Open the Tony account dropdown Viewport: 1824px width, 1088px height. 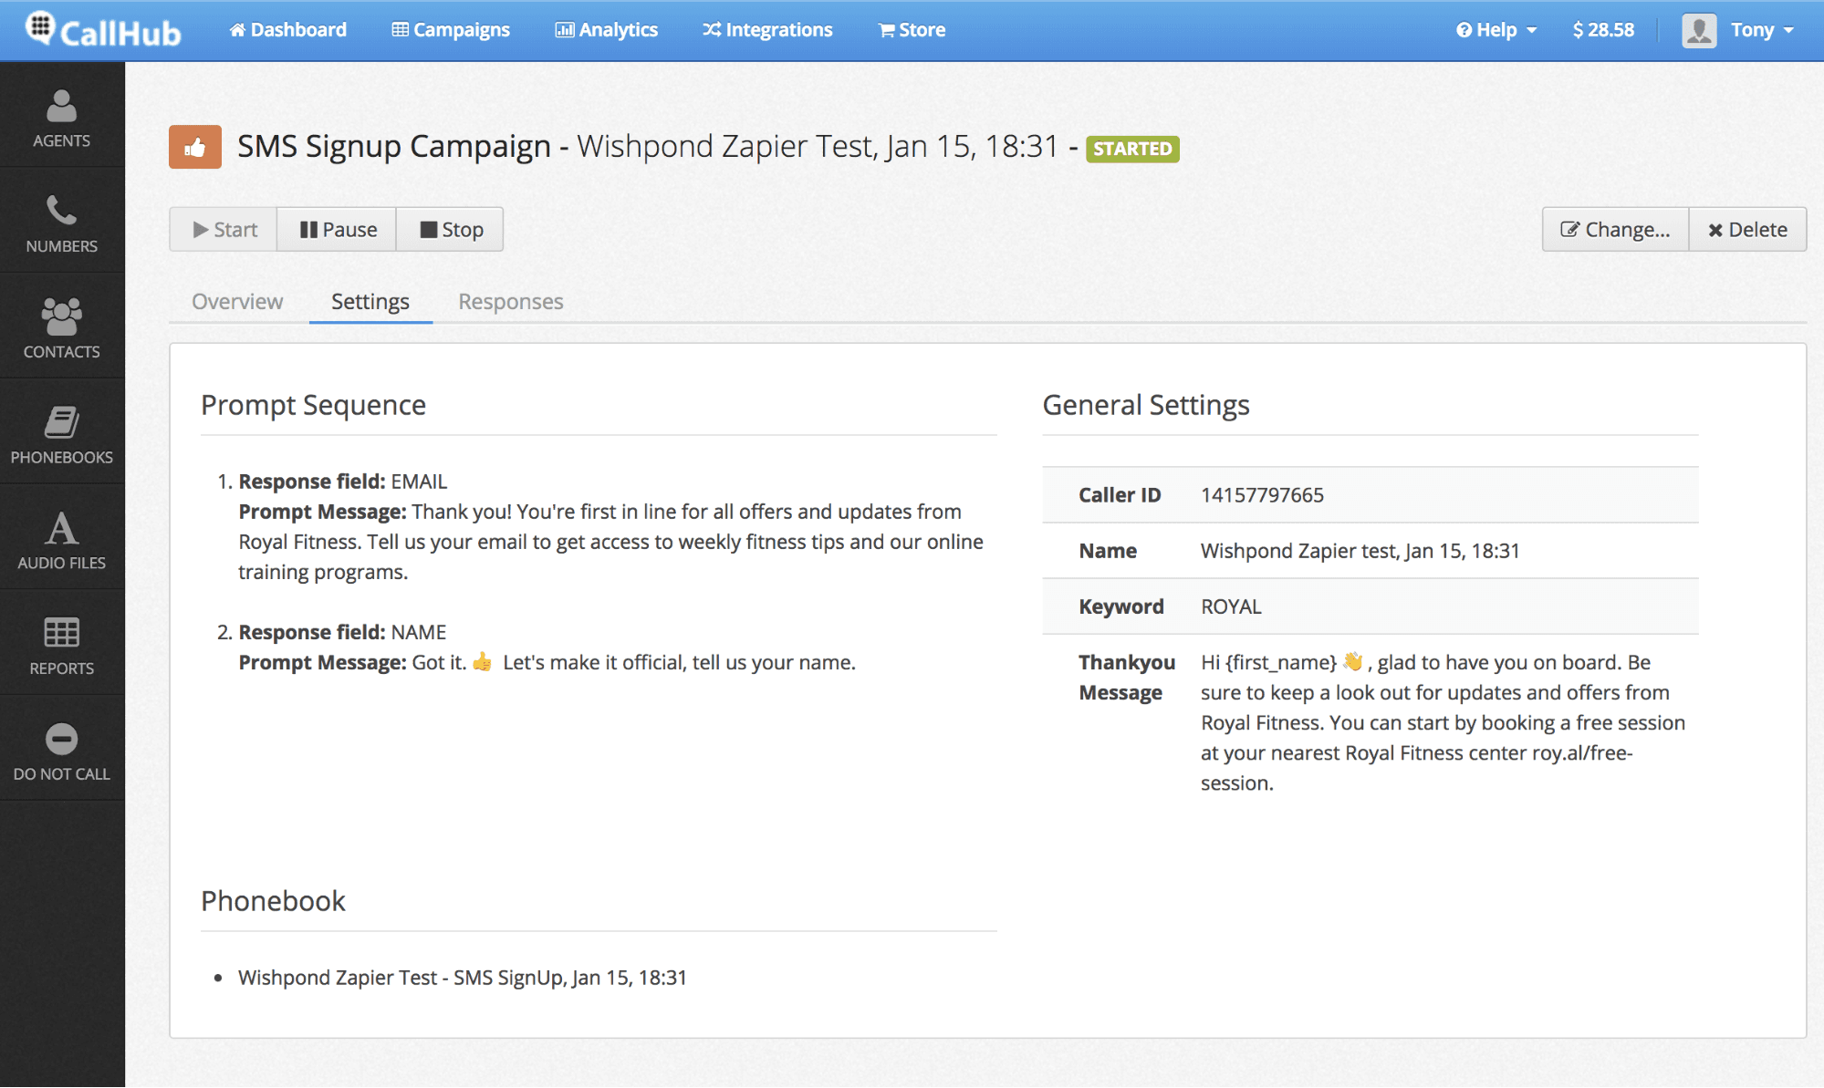click(1761, 30)
